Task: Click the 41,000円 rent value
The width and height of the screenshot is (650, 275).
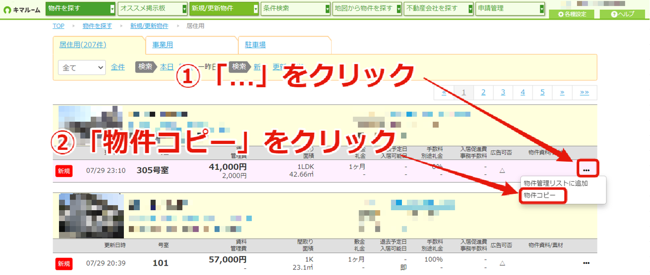Action: pyautogui.click(x=227, y=167)
